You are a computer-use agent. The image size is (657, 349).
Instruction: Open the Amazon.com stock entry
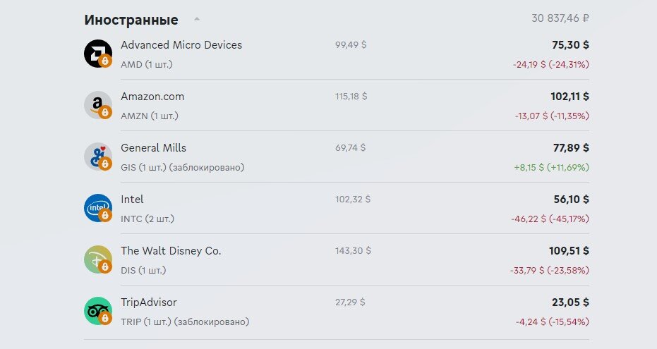[337, 106]
